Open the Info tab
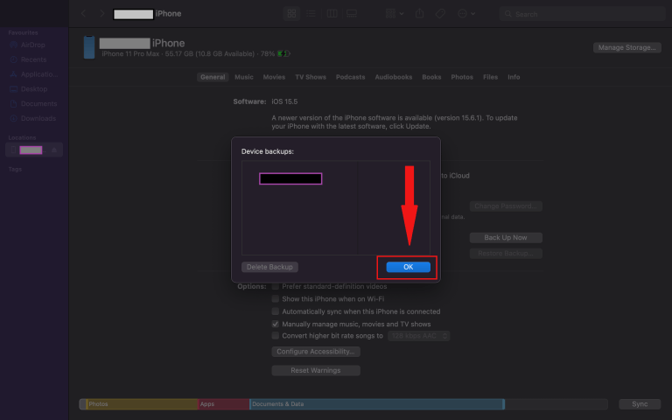The height and width of the screenshot is (420, 672). click(514, 77)
